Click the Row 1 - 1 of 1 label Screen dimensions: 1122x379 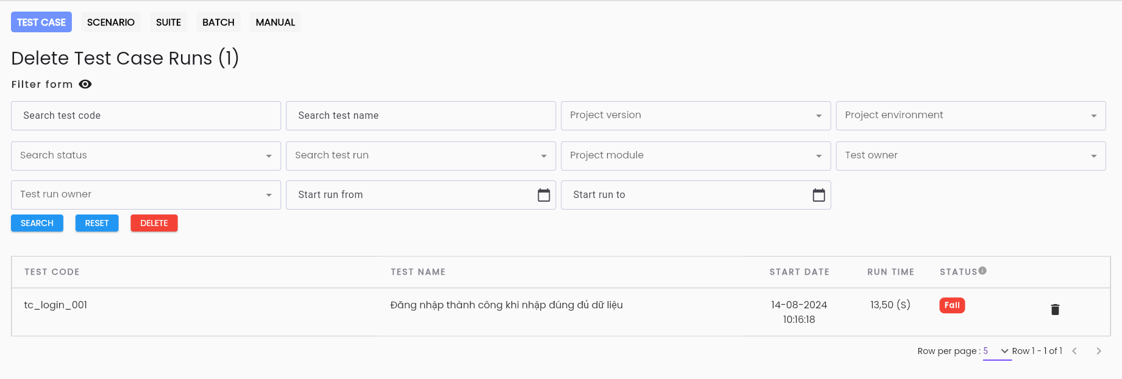(x=1037, y=351)
